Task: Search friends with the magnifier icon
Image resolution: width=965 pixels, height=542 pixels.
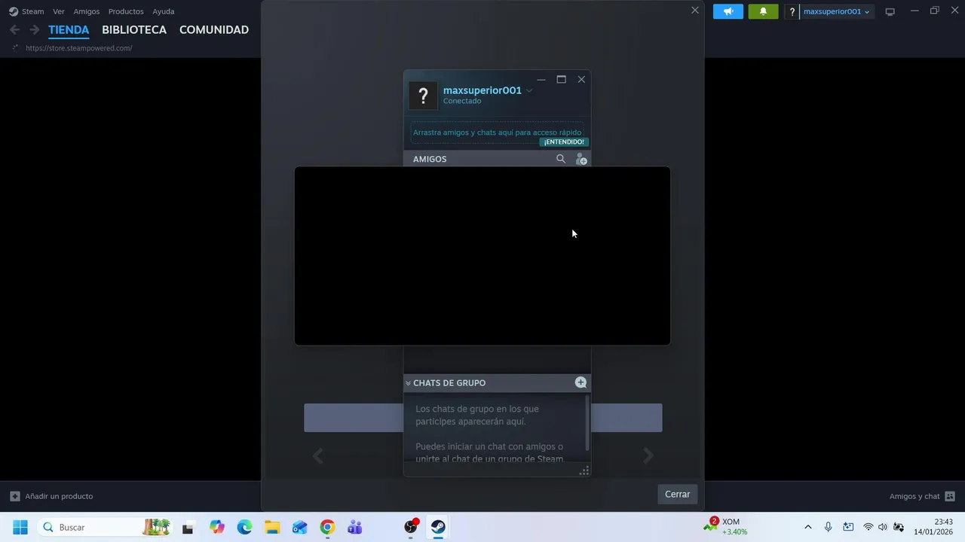Action: click(561, 159)
